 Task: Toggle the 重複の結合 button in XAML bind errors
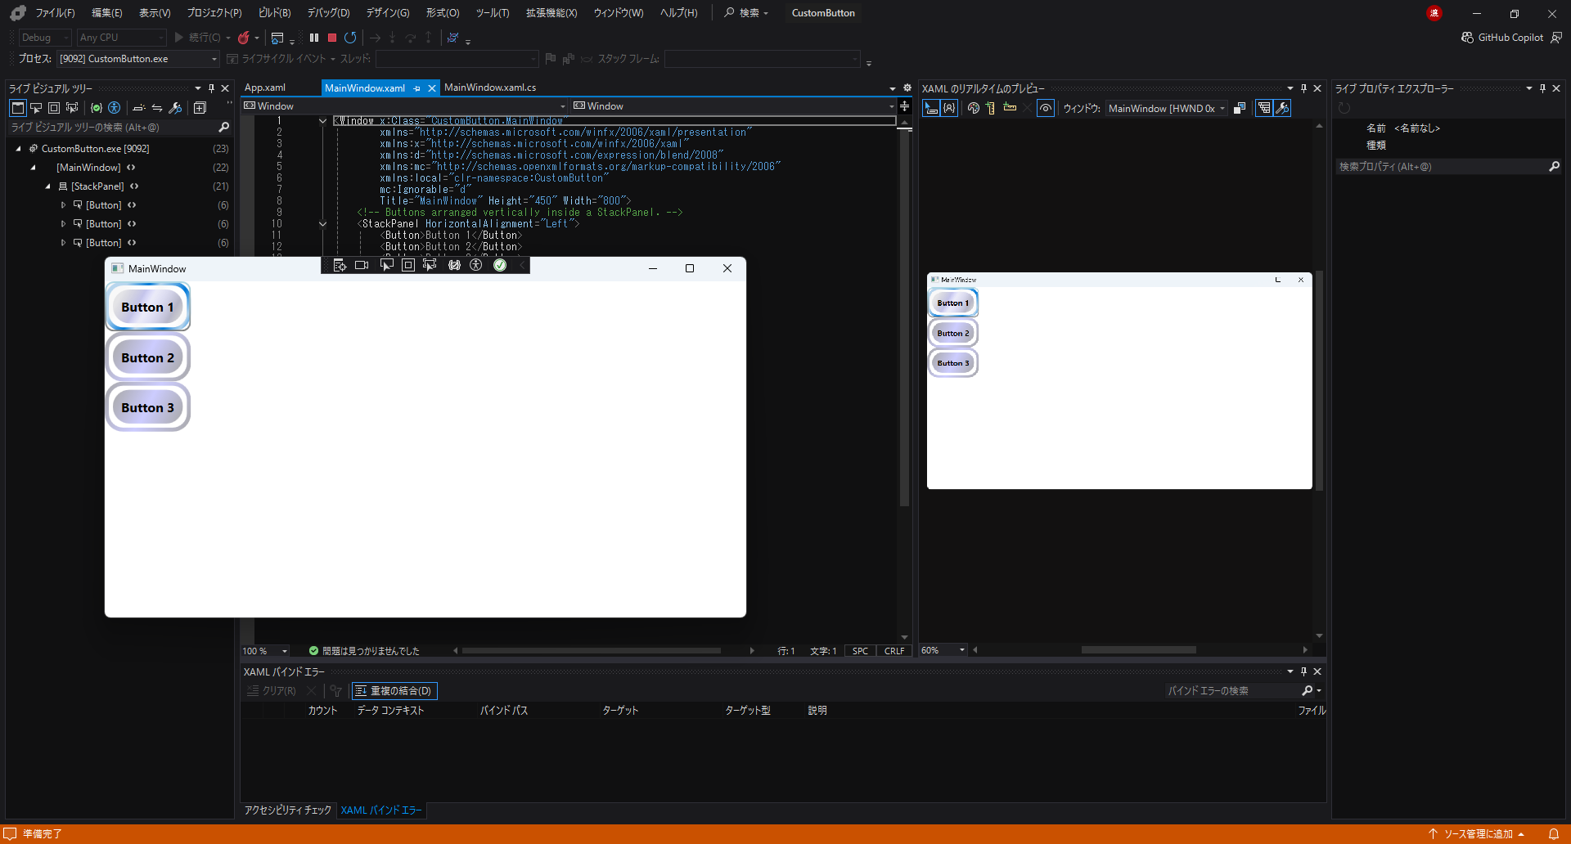394,691
